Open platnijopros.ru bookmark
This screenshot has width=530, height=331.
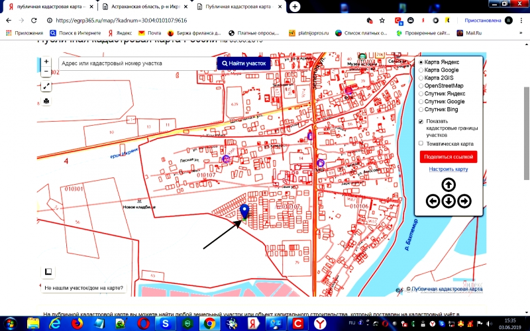[309, 33]
